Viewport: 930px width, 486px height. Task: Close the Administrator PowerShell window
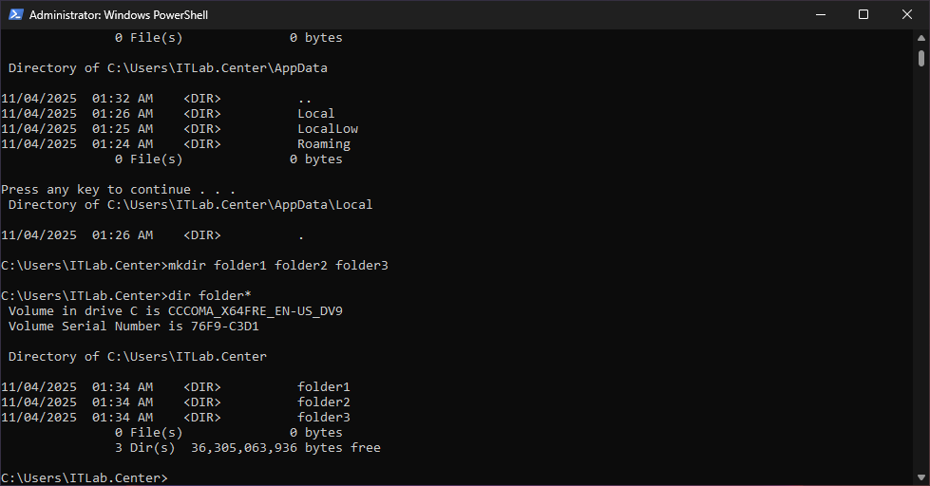pyautogui.click(x=907, y=14)
